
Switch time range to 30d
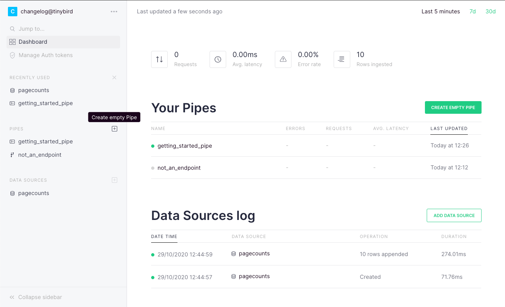click(x=491, y=12)
